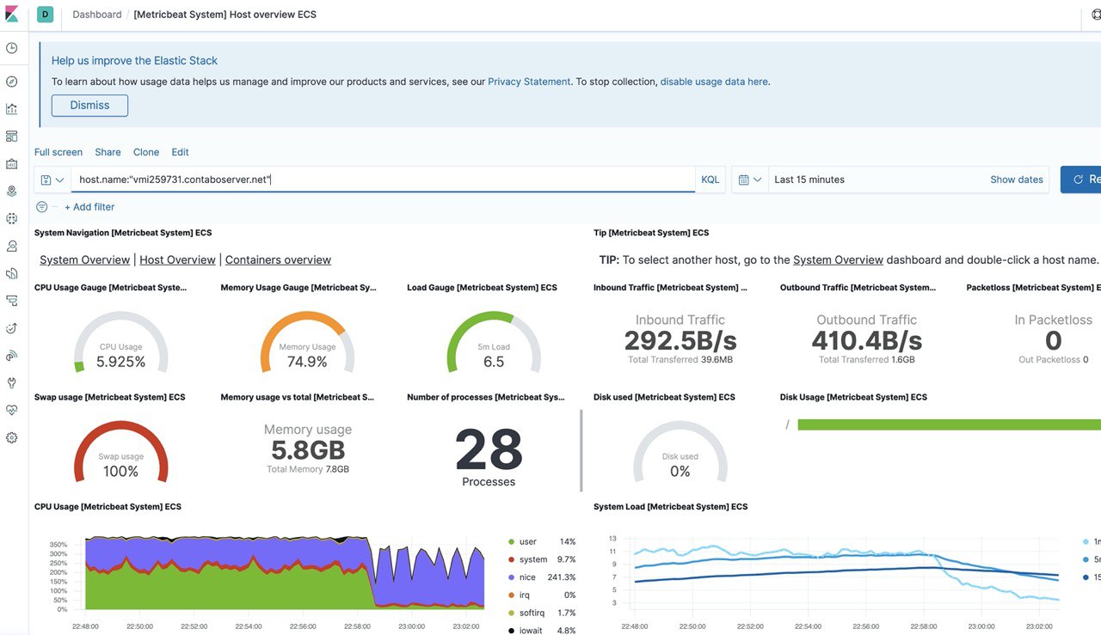Click the Dashboard breadcrumb
This screenshot has height=635, width=1101.
pyautogui.click(x=97, y=15)
